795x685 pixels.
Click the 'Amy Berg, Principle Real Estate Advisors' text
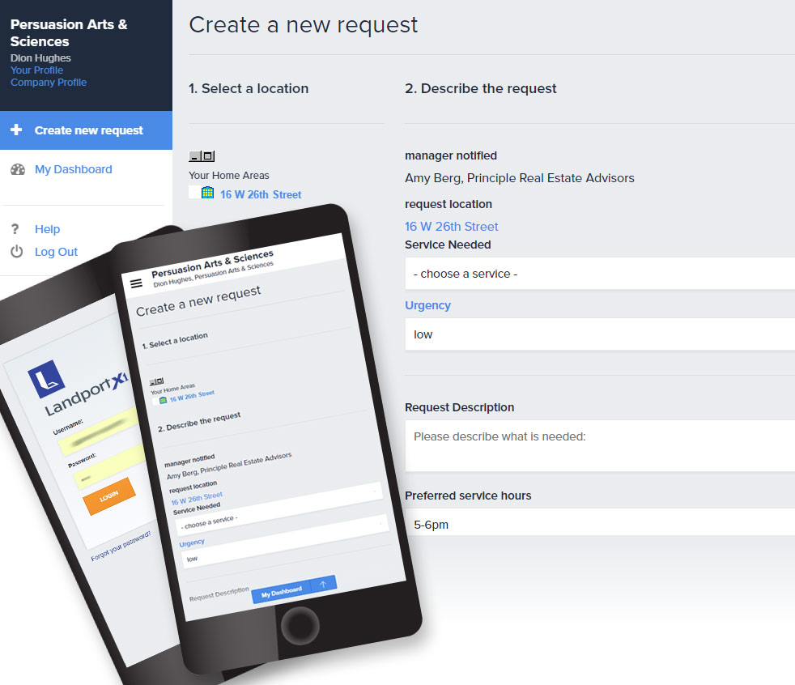519,178
